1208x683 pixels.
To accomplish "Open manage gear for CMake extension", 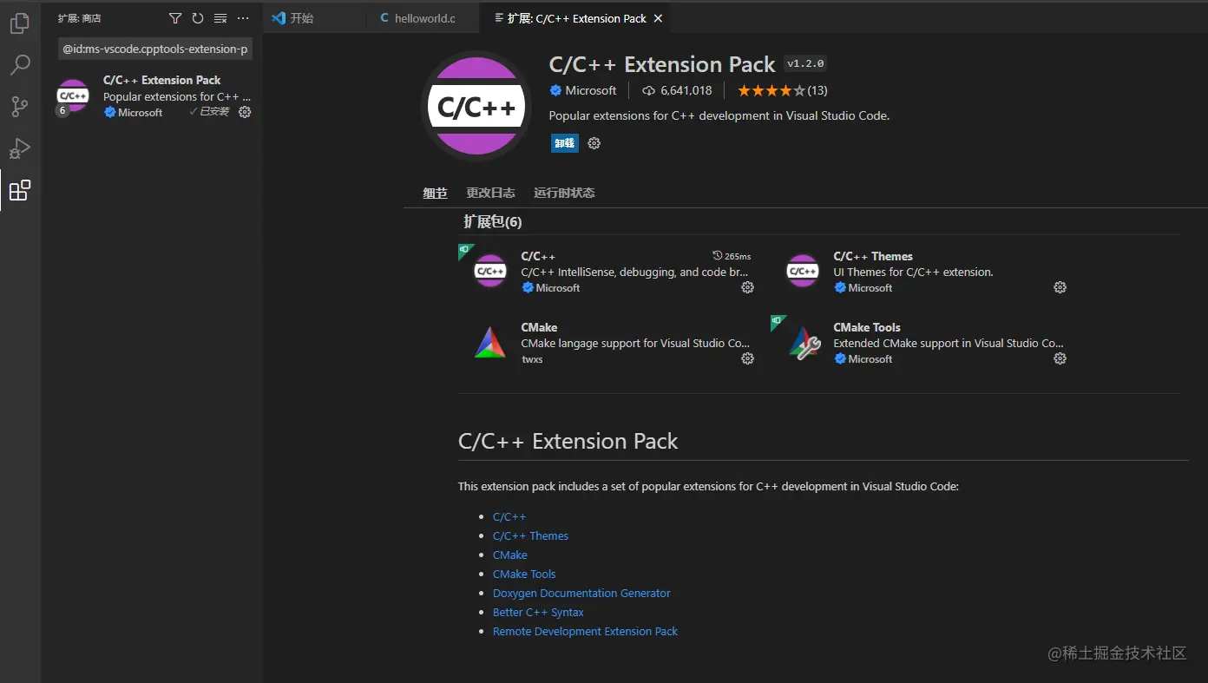I will (747, 358).
